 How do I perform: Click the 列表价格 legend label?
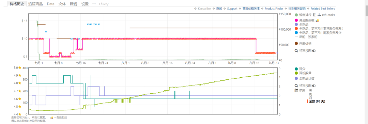305,44
